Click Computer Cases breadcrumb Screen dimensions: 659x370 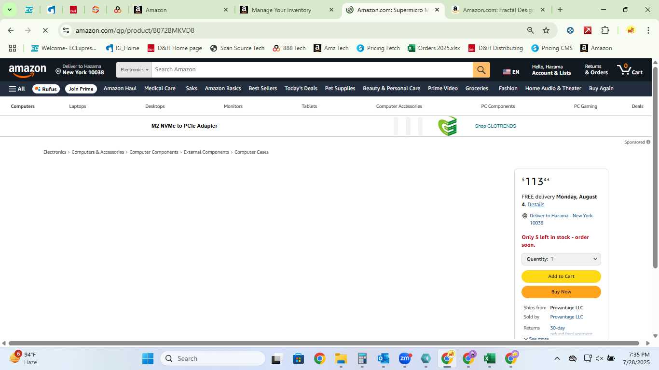point(251,152)
